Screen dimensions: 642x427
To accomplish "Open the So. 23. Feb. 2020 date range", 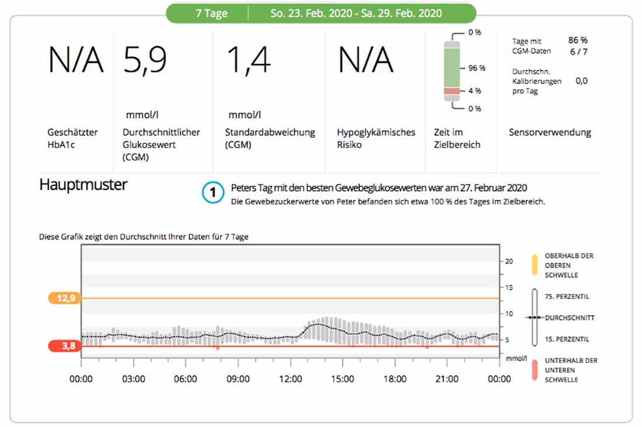I will [356, 13].
